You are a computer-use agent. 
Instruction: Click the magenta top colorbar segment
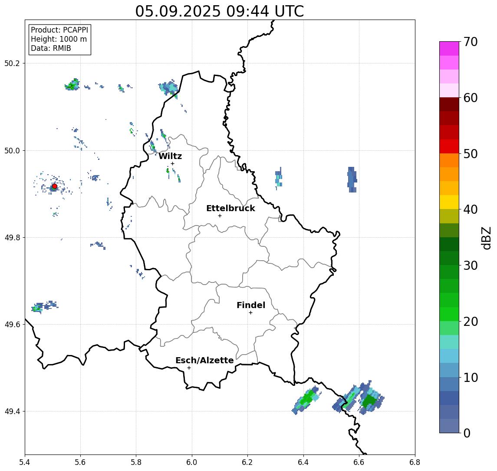[x=449, y=49]
